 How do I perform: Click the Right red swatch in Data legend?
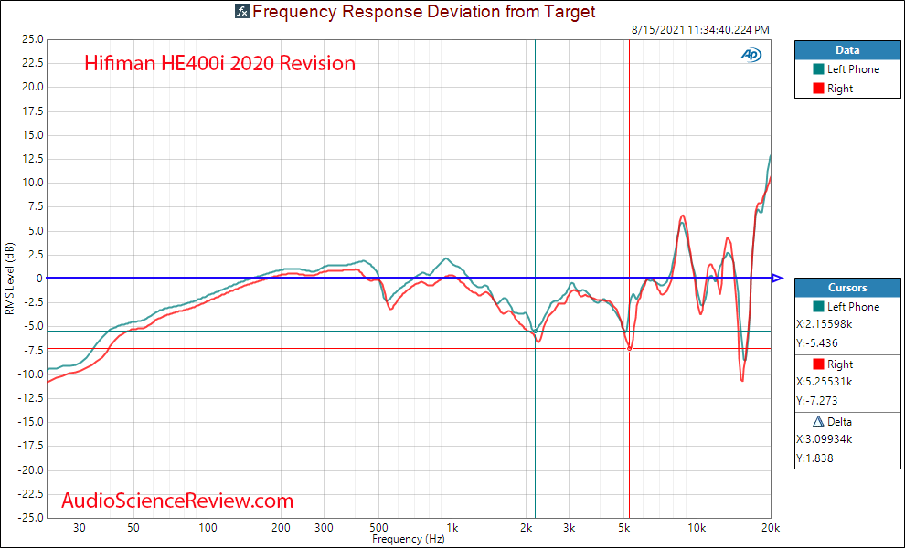(x=818, y=89)
